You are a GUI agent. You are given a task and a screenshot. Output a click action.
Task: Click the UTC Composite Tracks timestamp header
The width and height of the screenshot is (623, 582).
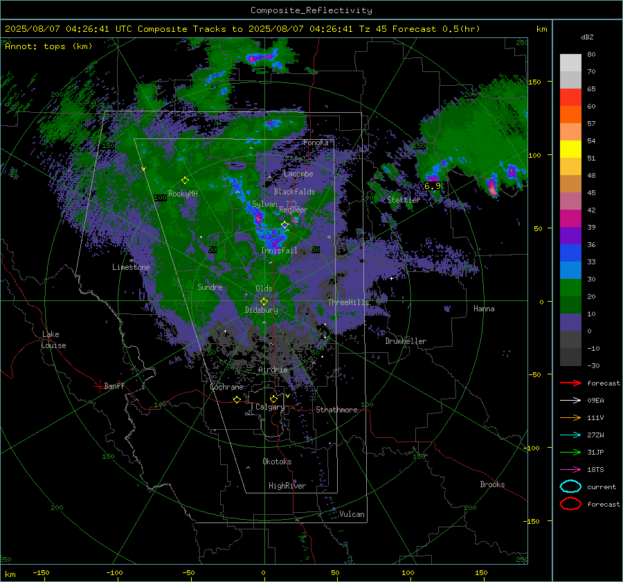pos(242,29)
